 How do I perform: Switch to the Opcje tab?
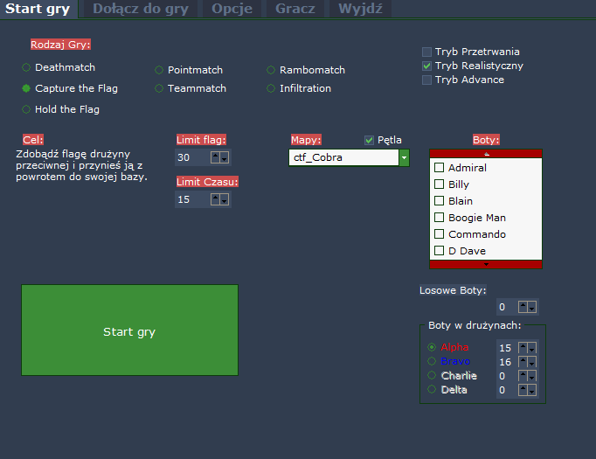[x=232, y=9]
